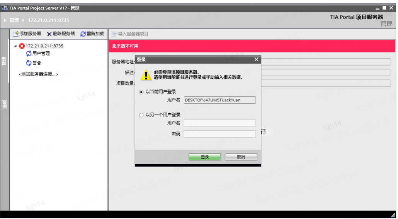
Task: Click the 服务器地址 input field
Action: tap(325, 62)
